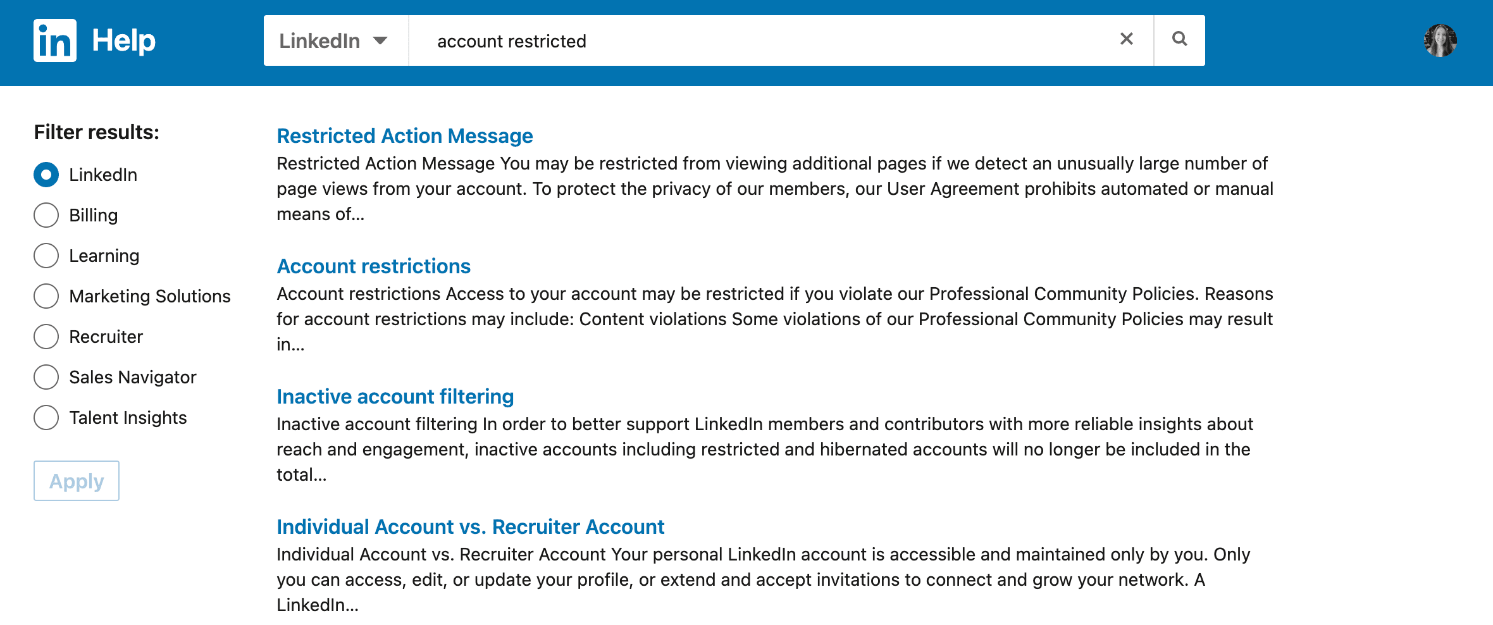Expand the LinkedIn product dropdown

(x=334, y=41)
